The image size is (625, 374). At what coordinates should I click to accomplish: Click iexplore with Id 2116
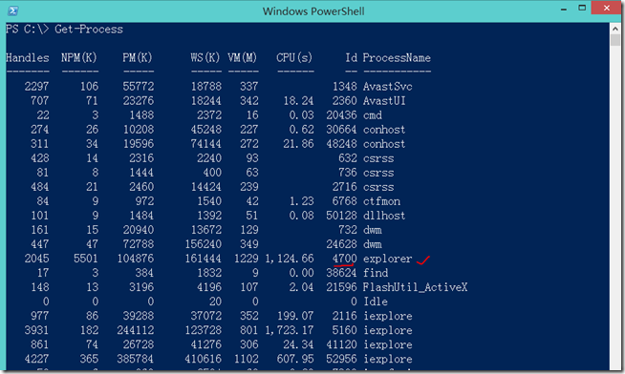pyautogui.click(x=387, y=316)
